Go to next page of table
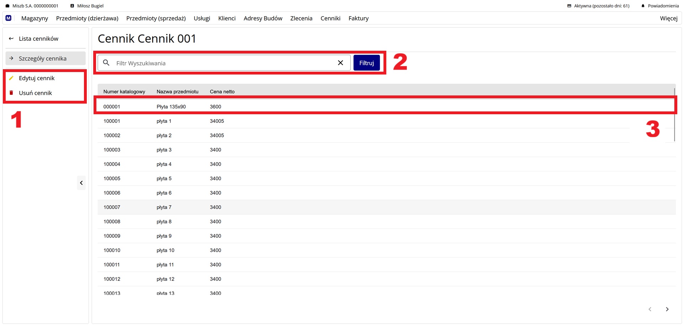 coord(667,309)
